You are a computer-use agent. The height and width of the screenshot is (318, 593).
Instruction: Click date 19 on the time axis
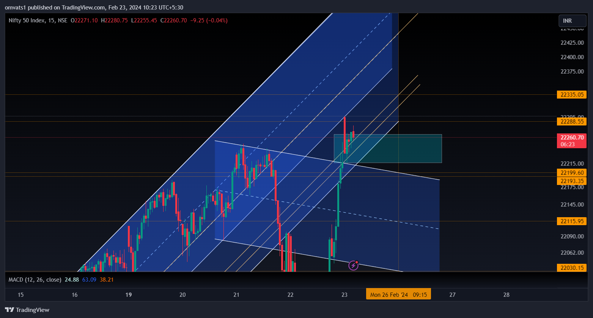tap(129, 295)
